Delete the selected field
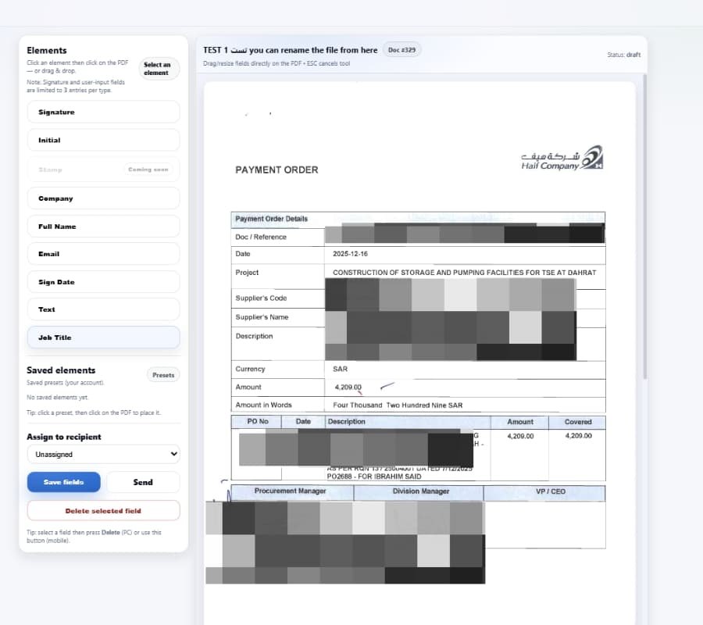703x625 pixels. click(103, 510)
